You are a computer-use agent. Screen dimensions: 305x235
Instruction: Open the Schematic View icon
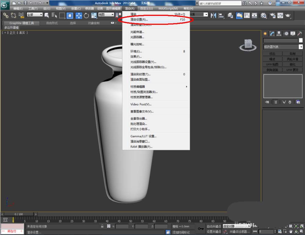[x=254, y=15]
